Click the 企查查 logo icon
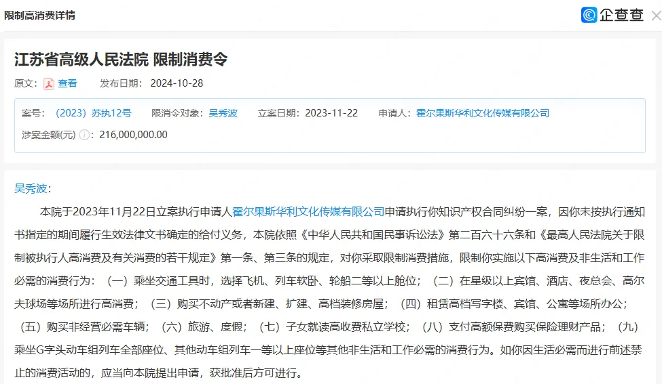This screenshot has width=662, height=384. pyautogui.click(x=589, y=15)
